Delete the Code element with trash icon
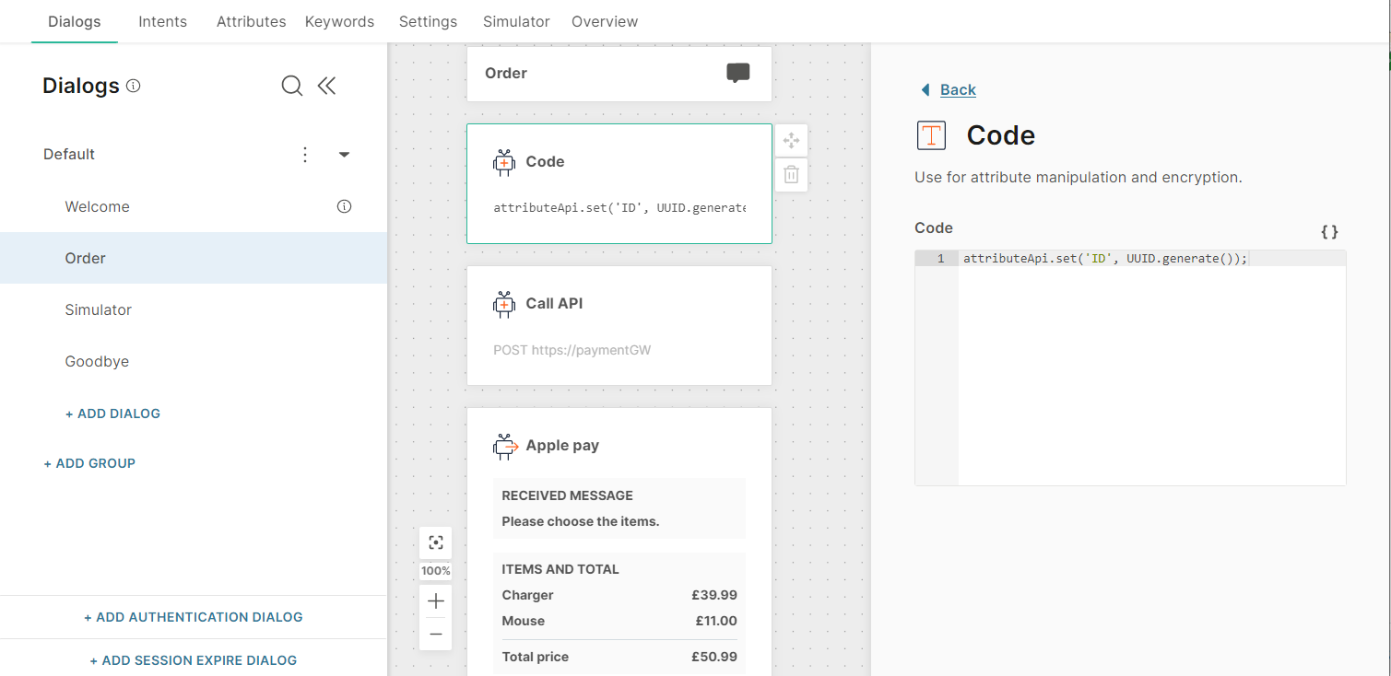1391x676 pixels. tap(791, 174)
